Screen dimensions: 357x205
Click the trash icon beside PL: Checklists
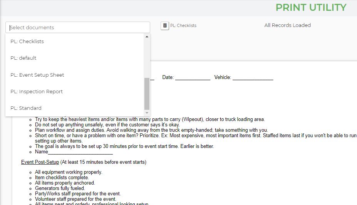coord(165,25)
